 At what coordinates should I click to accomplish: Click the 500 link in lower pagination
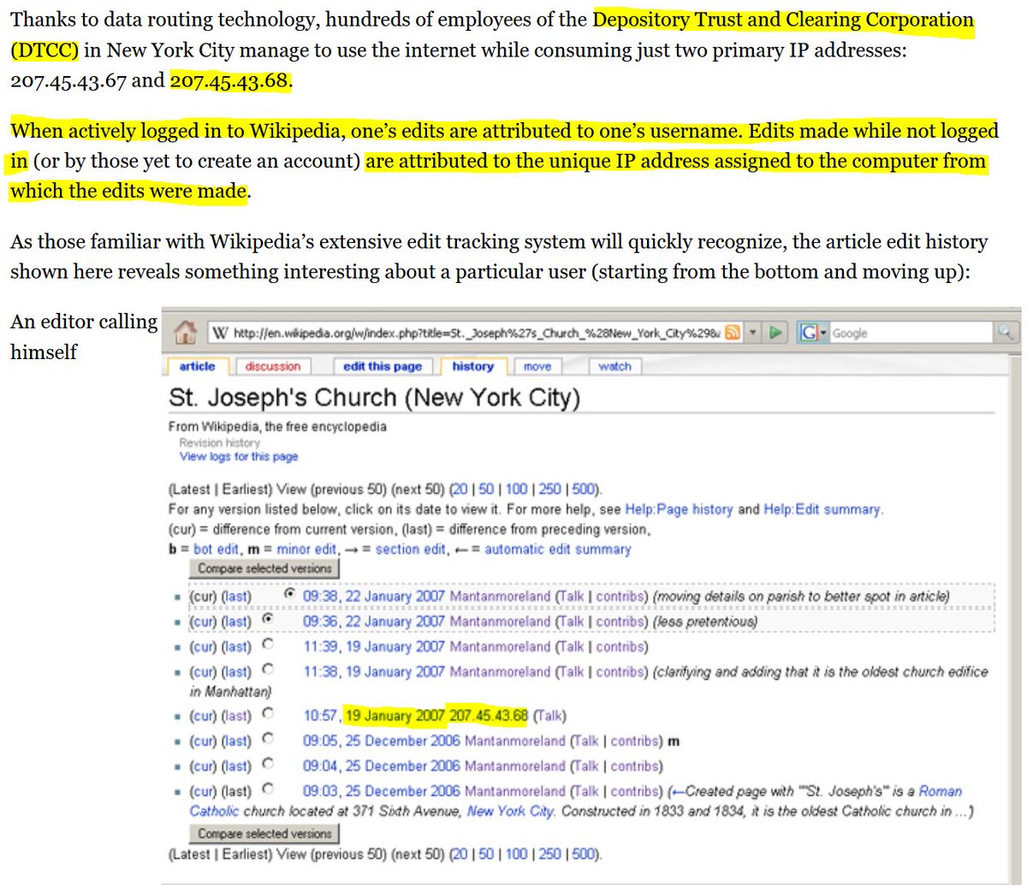coord(584,854)
